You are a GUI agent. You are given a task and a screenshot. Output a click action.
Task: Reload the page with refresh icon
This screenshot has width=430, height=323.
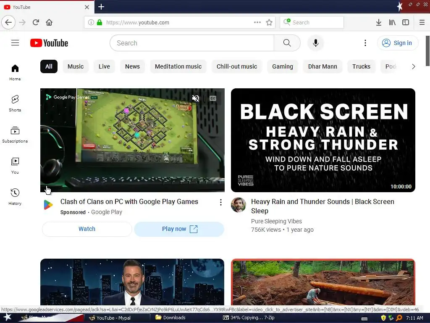click(x=36, y=22)
